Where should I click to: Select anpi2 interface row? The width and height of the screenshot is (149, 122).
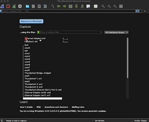pyautogui.click(x=27, y=82)
